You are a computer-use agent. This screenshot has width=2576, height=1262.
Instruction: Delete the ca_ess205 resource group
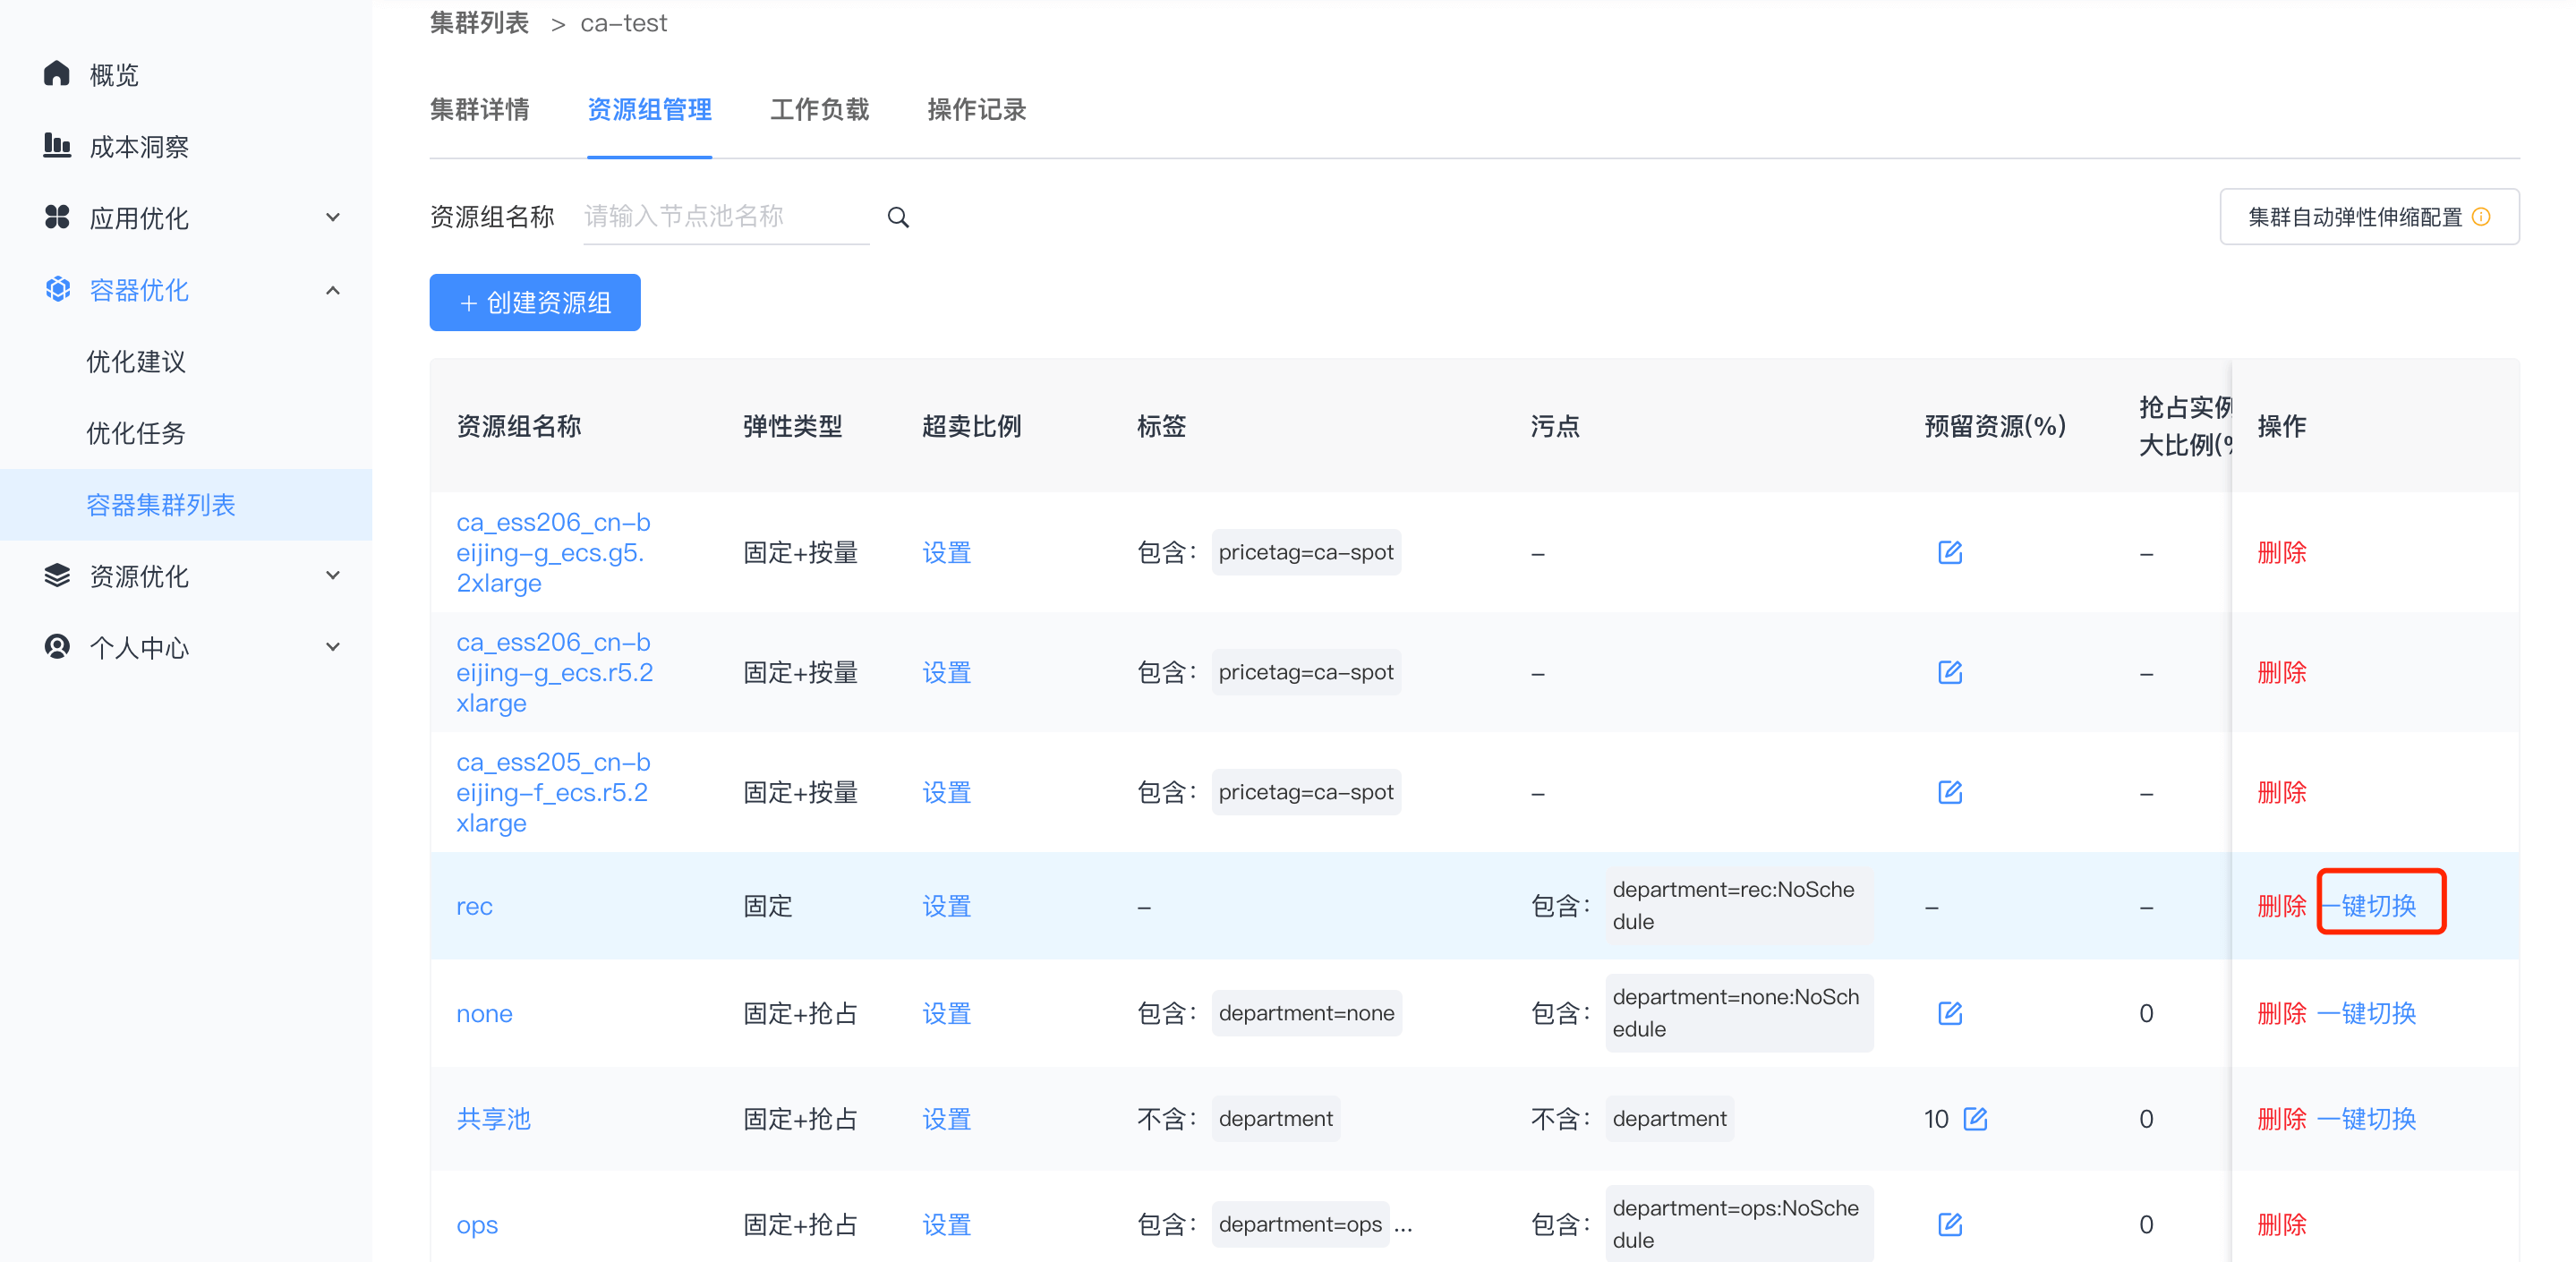coord(2282,793)
